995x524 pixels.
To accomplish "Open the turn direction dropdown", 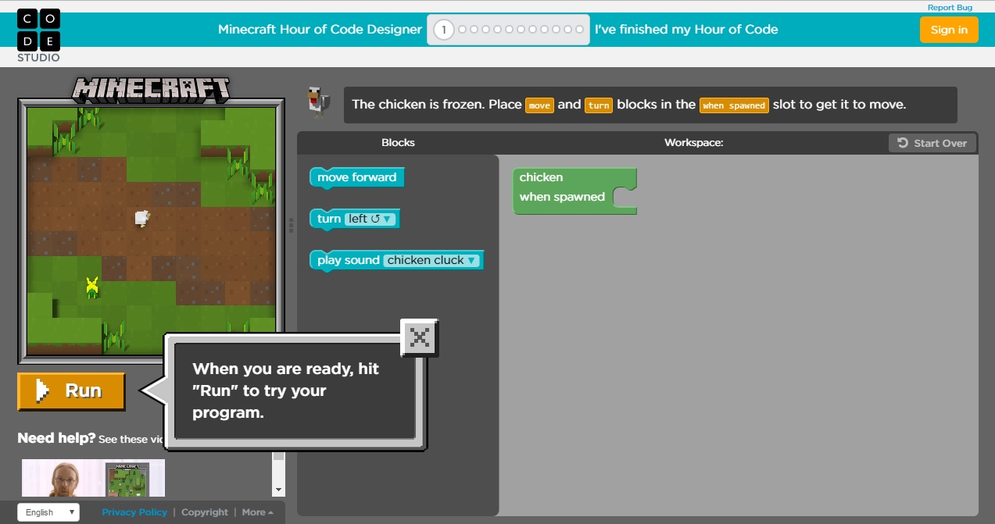I will click(385, 219).
